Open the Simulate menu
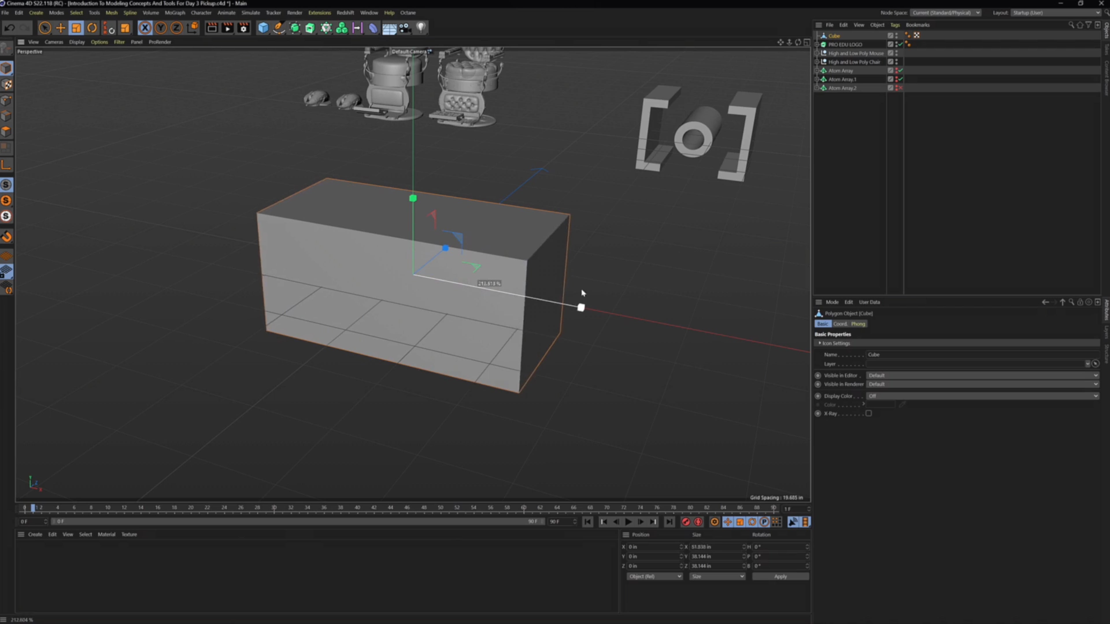Screen dimensions: 1110x624 point(251,12)
